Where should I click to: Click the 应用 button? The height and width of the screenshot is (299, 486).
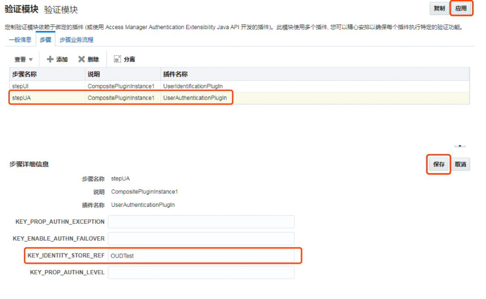(x=461, y=9)
